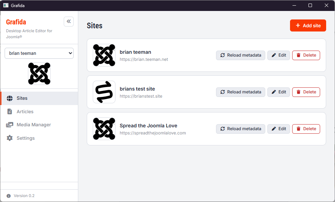
Task: Reload metadata for Spread the Joomla Love
Action: 240,129
